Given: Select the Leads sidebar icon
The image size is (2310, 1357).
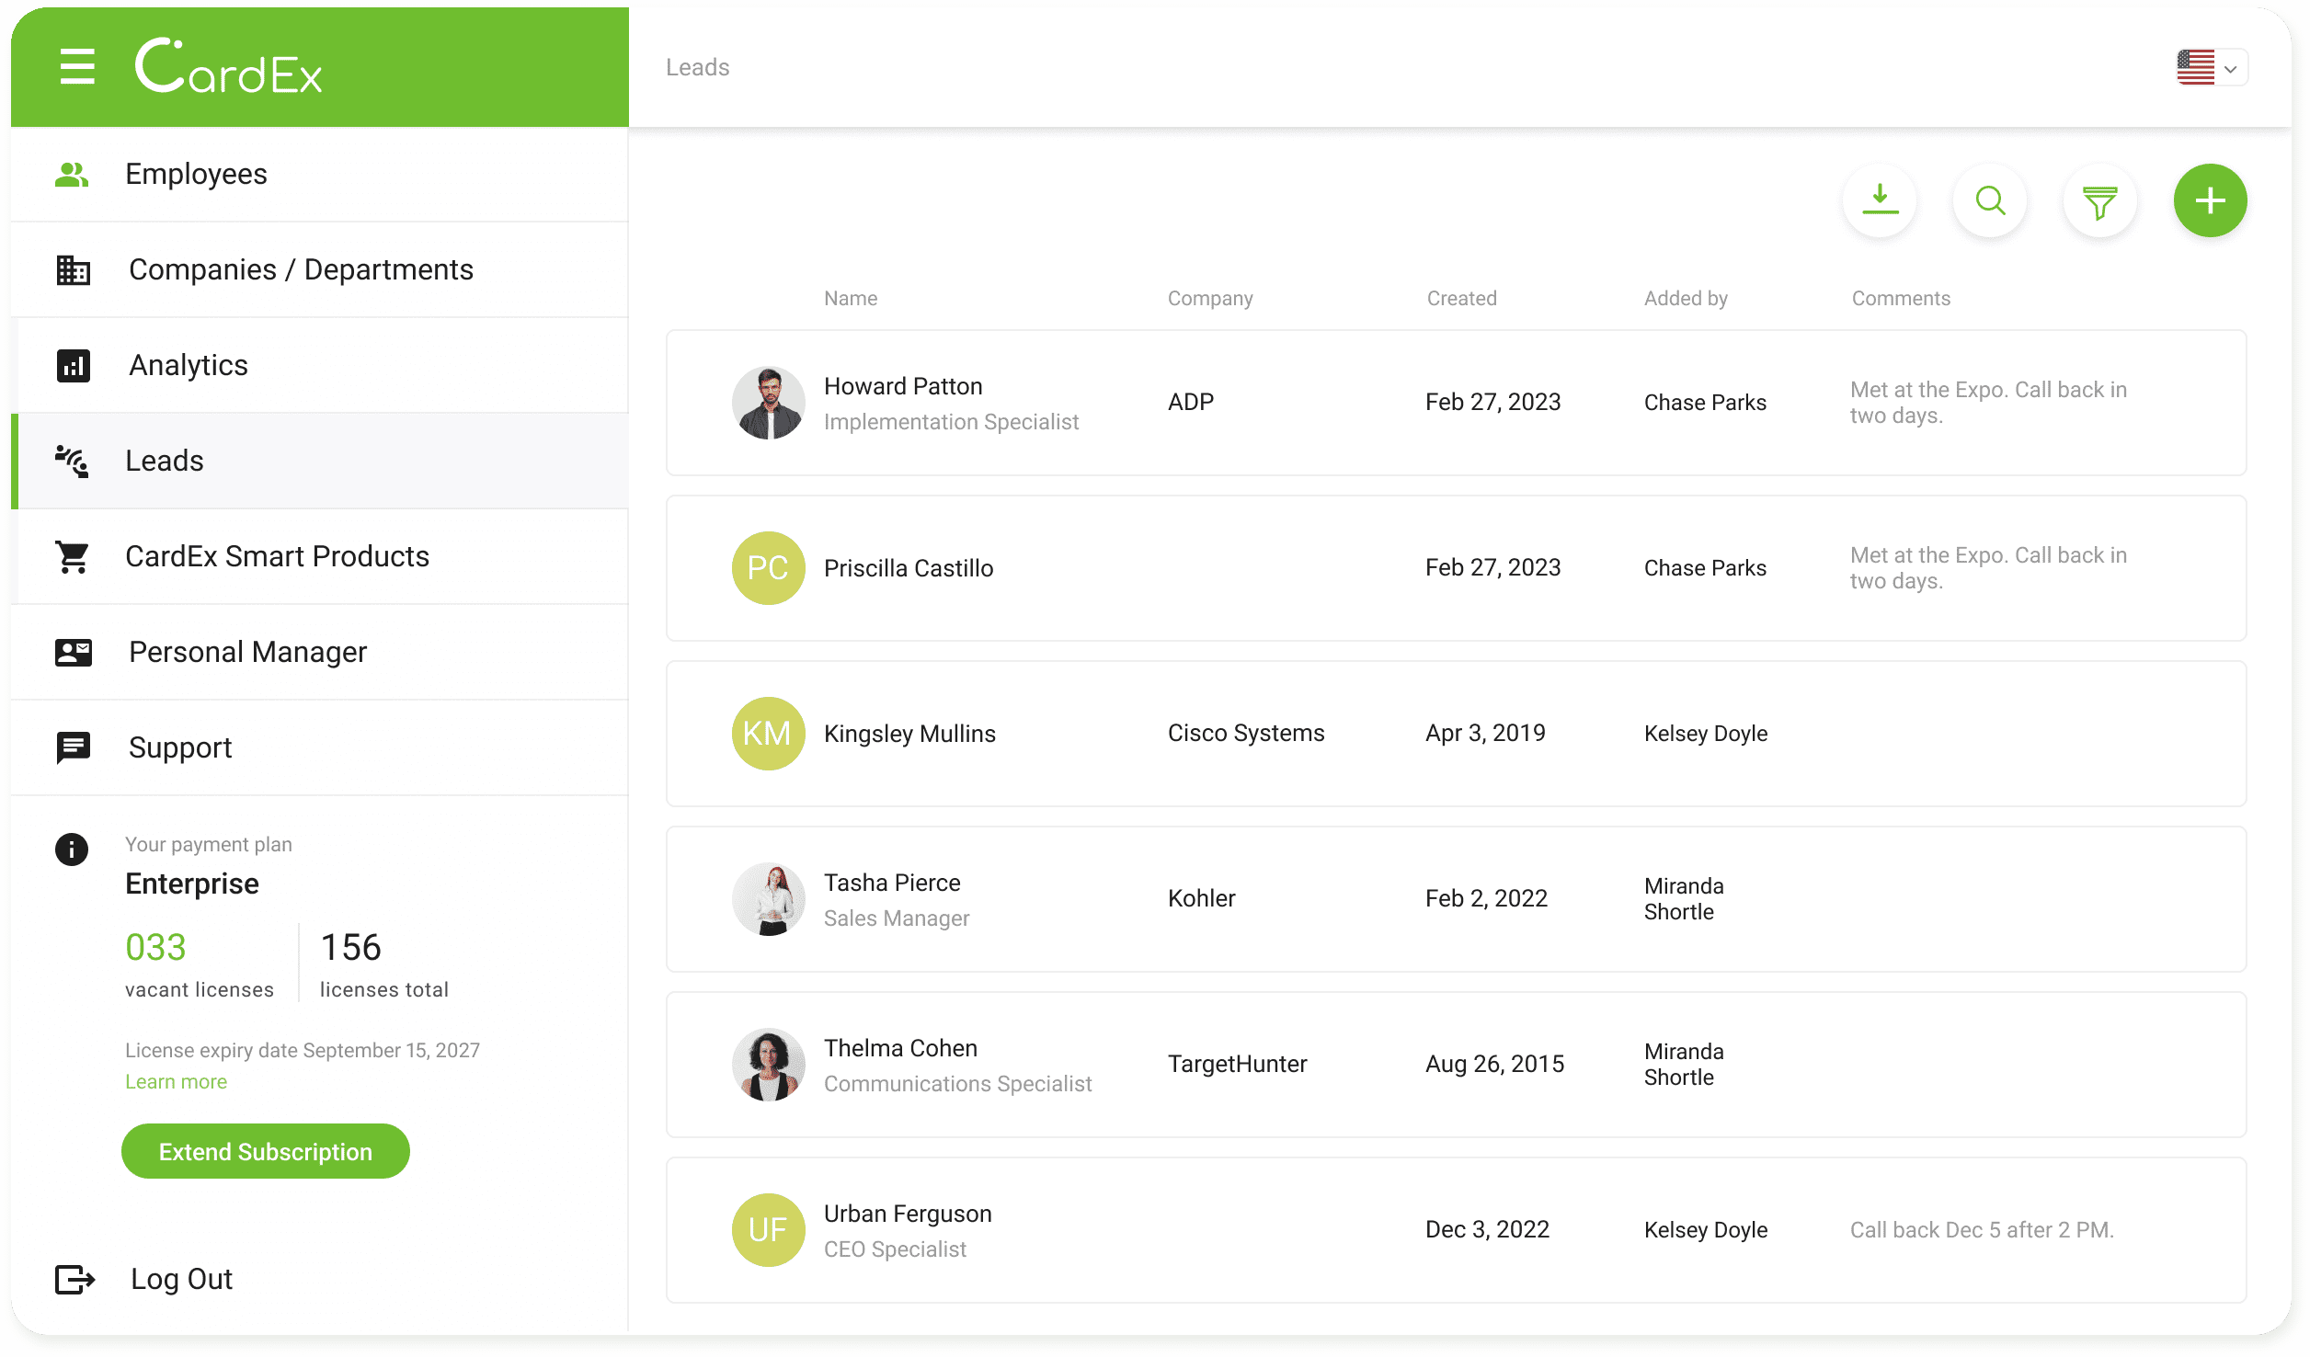Looking at the screenshot, I should pos(73,462).
